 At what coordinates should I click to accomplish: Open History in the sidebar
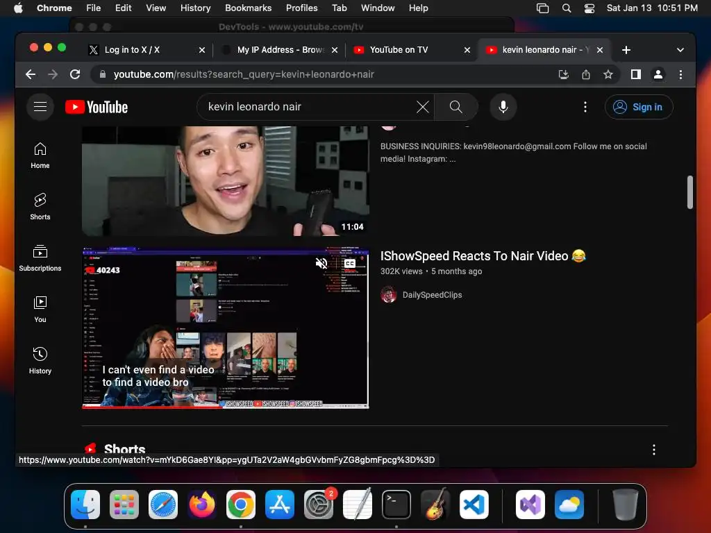click(x=40, y=360)
